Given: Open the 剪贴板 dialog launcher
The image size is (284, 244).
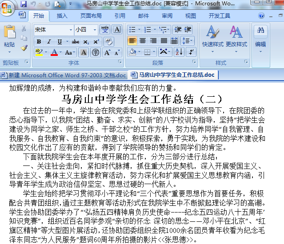Looking at the screenshot, I should pos(27,62).
